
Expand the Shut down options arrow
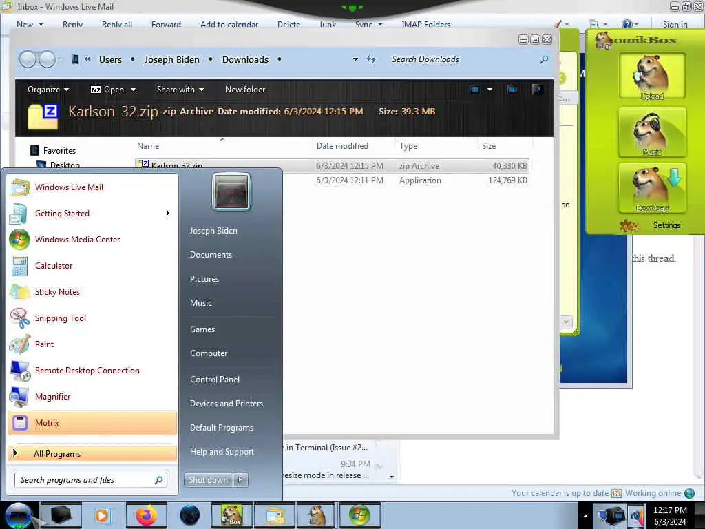[x=240, y=480]
